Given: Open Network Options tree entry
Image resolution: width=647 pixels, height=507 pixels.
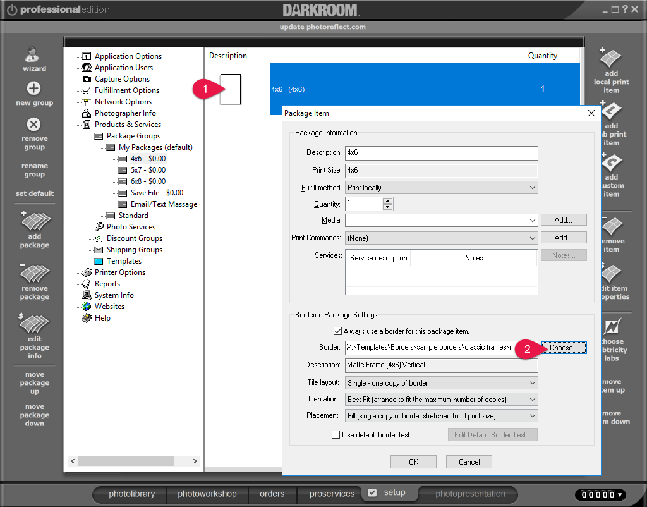Looking at the screenshot, I should pyautogui.click(x=123, y=102).
